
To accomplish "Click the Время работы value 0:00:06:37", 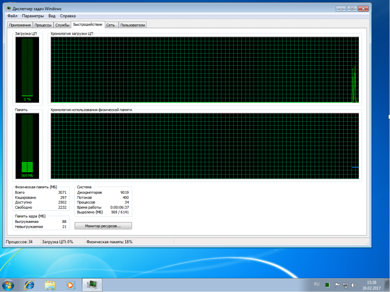I will [119, 207].
